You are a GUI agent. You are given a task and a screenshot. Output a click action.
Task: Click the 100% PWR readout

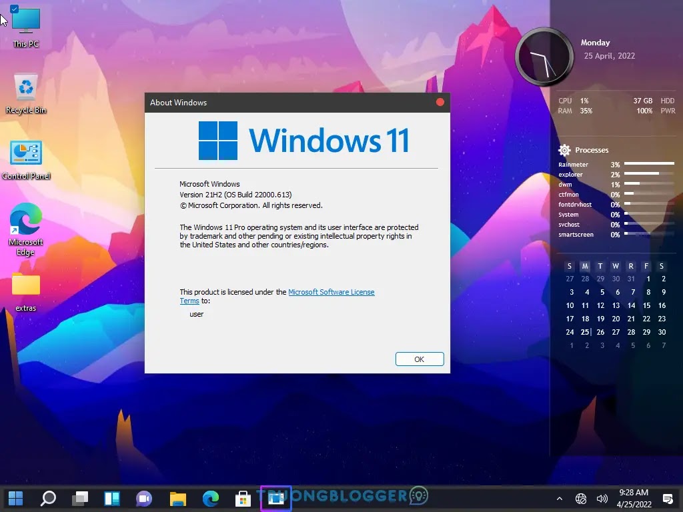coord(656,111)
